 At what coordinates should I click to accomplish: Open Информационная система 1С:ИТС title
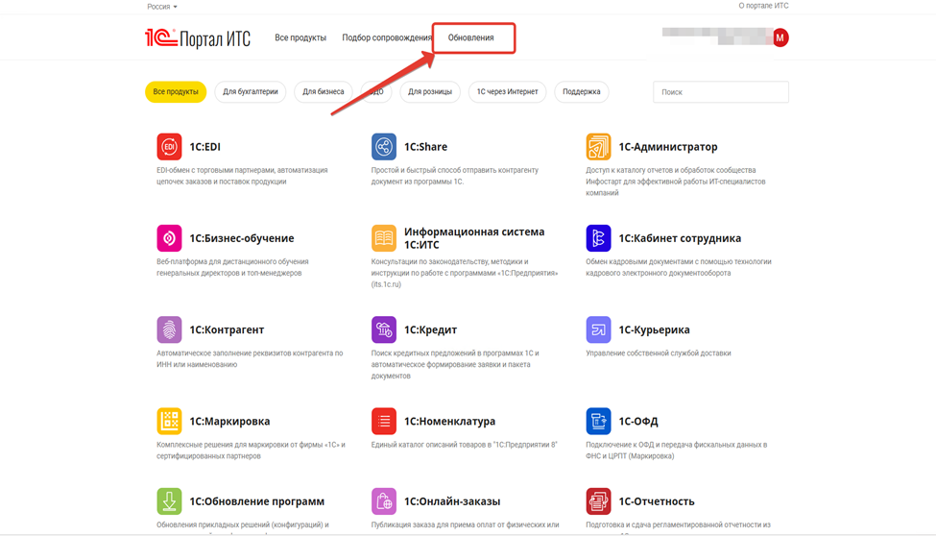(x=474, y=238)
